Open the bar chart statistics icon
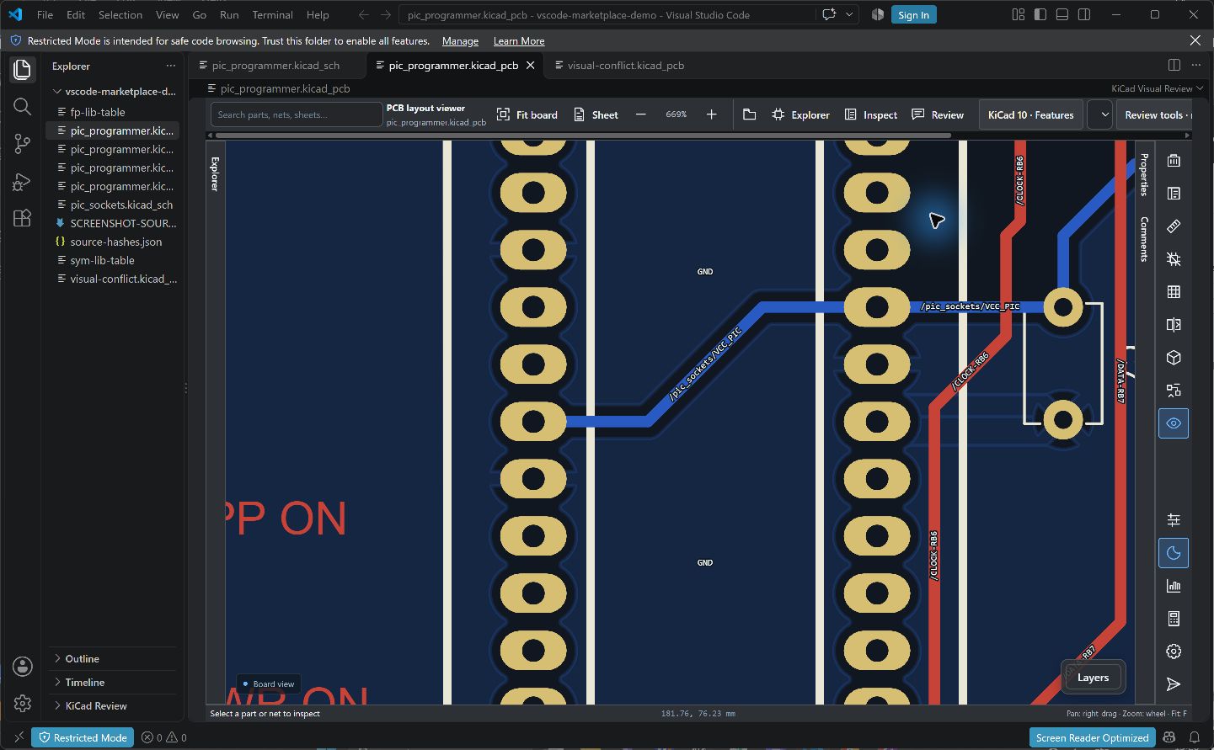This screenshot has height=750, width=1214. 1174,586
